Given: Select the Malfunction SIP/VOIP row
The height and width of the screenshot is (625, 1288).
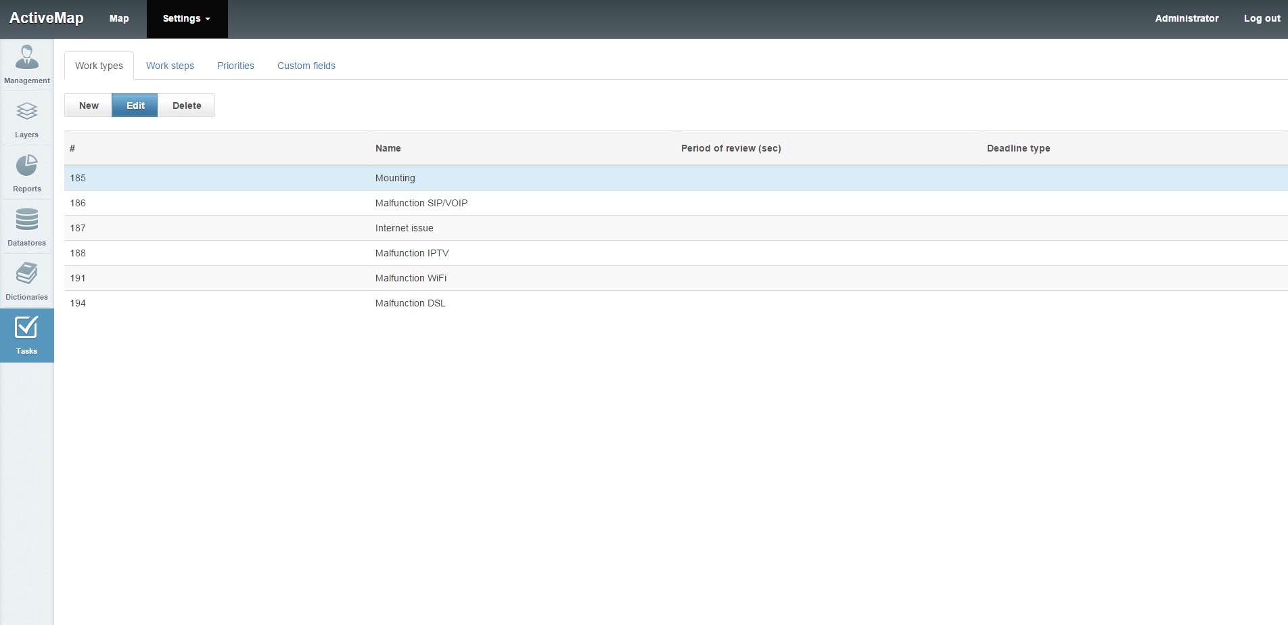Looking at the screenshot, I should pyautogui.click(x=421, y=203).
